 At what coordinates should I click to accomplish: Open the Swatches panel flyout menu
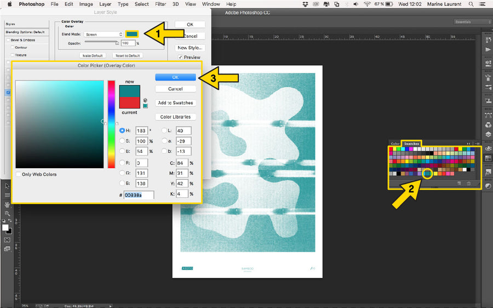click(478, 143)
